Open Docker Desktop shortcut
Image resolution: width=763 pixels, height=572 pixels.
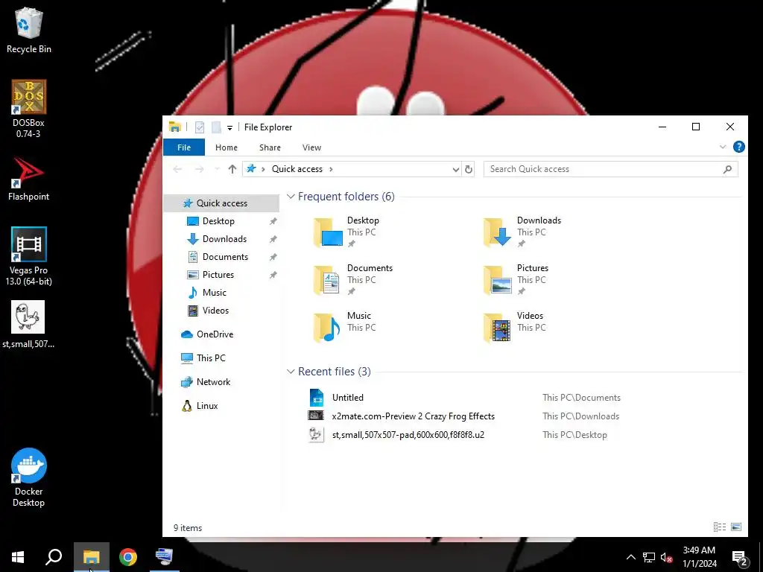click(x=28, y=477)
